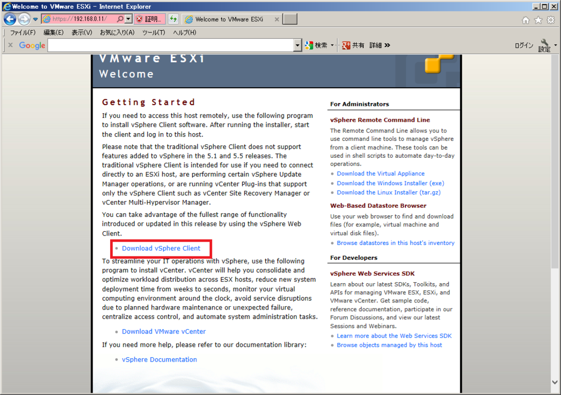Open Browse objects managed by this host

coord(390,345)
